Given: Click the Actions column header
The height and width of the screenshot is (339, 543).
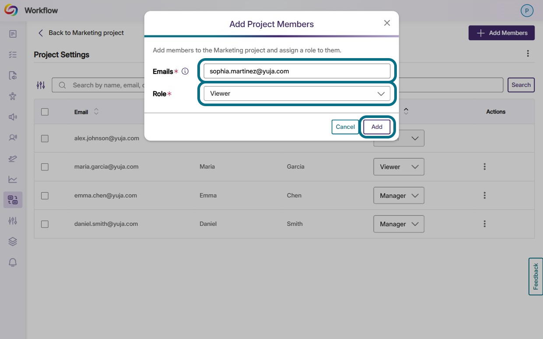Looking at the screenshot, I should click(496, 112).
